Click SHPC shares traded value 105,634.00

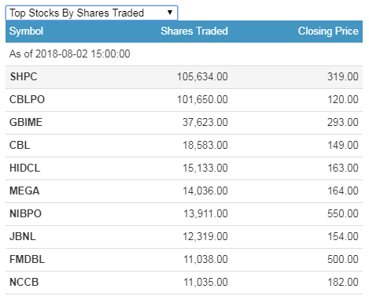click(202, 76)
